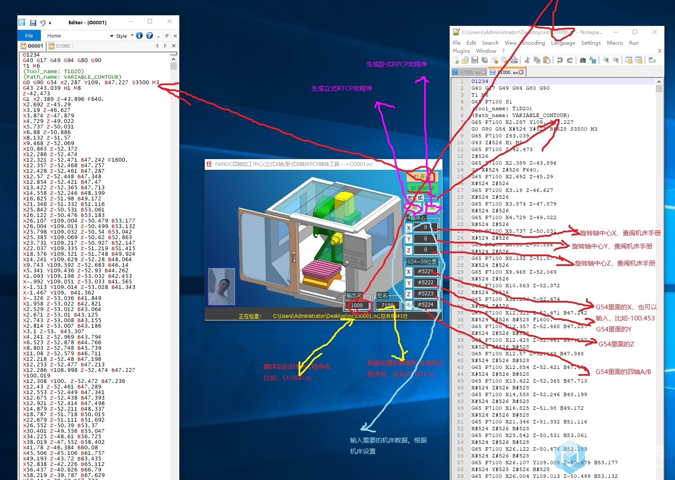675x480 pixels.
Task: Open Notepad++ Macro menu
Action: [615, 43]
